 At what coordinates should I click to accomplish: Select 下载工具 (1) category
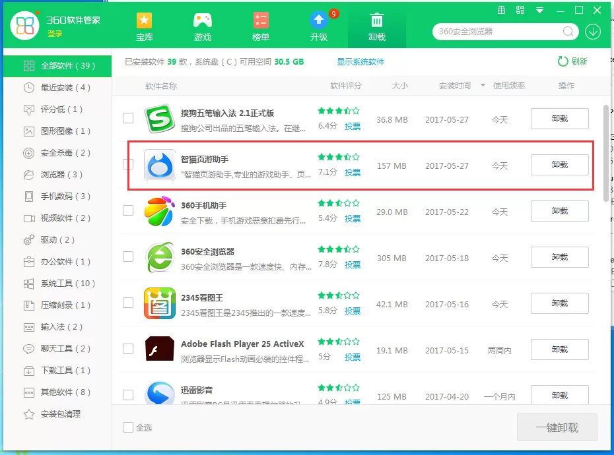click(x=57, y=371)
